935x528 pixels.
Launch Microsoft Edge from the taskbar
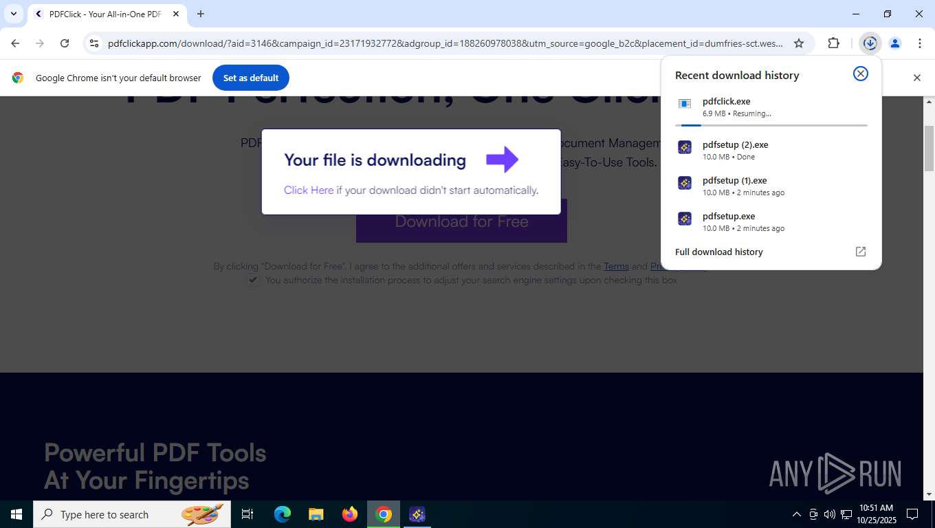283,514
